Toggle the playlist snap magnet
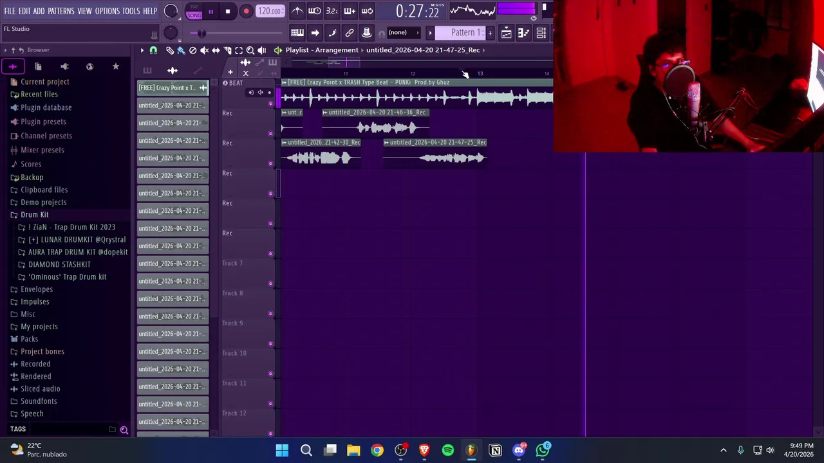 click(153, 50)
